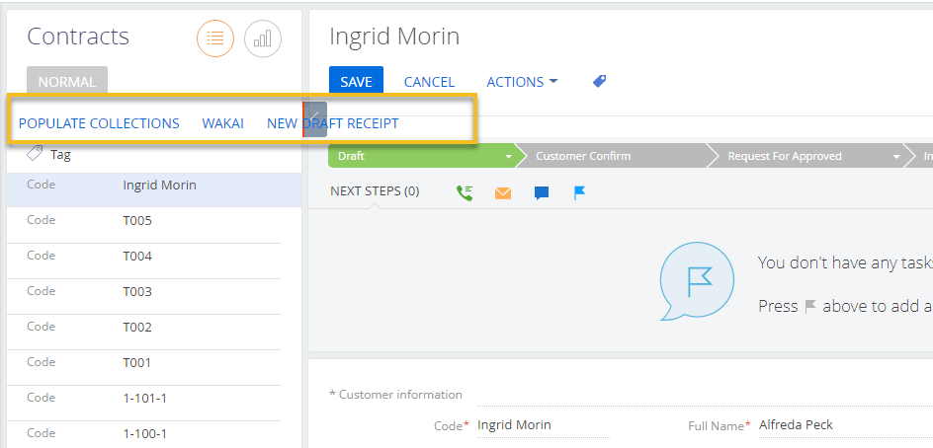Open the Actions dropdown menu
The width and height of the screenshot is (933, 448).
(522, 82)
